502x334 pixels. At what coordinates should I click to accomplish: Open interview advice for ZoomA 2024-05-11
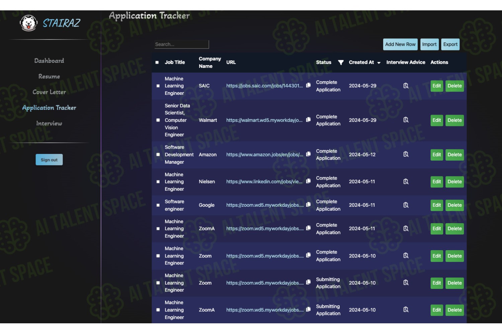click(406, 228)
